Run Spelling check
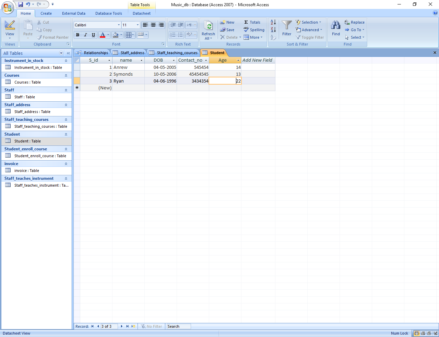The image size is (439, 337). [x=254, y=30]
